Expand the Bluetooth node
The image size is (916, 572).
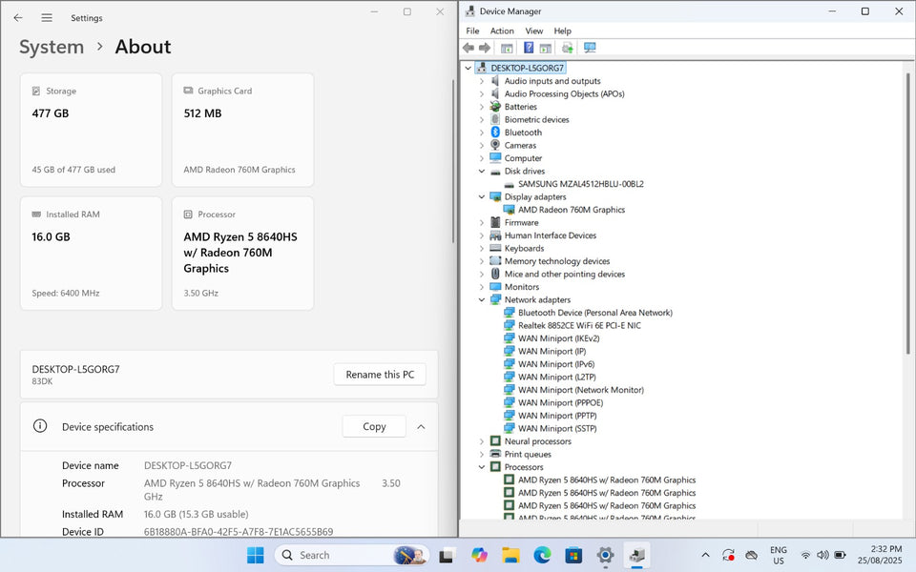pos(482,133)
